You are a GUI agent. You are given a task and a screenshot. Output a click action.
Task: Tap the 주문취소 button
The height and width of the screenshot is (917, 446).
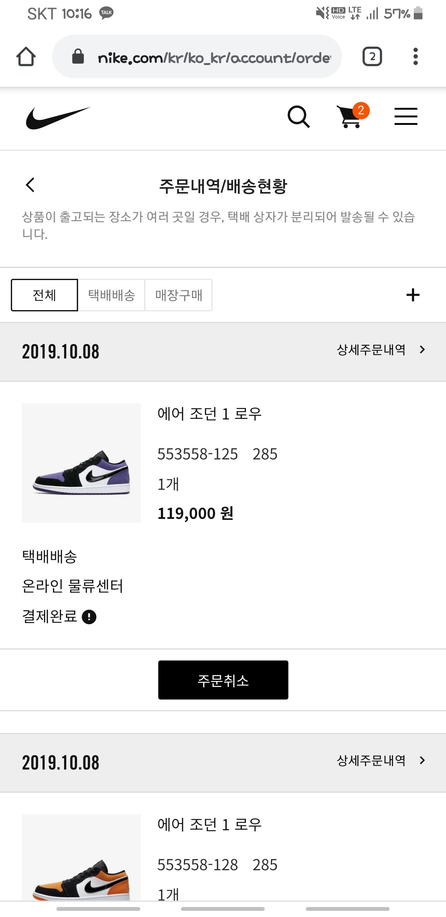223,680
